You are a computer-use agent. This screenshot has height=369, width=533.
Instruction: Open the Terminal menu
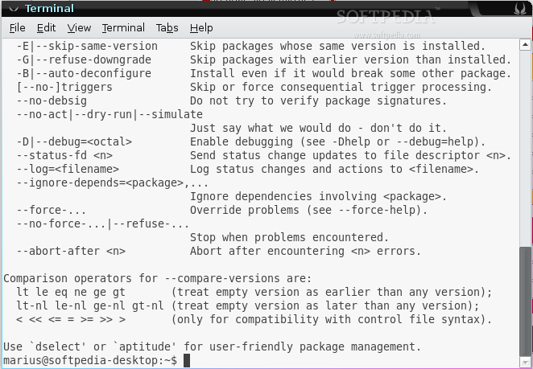tap(123, 28)
